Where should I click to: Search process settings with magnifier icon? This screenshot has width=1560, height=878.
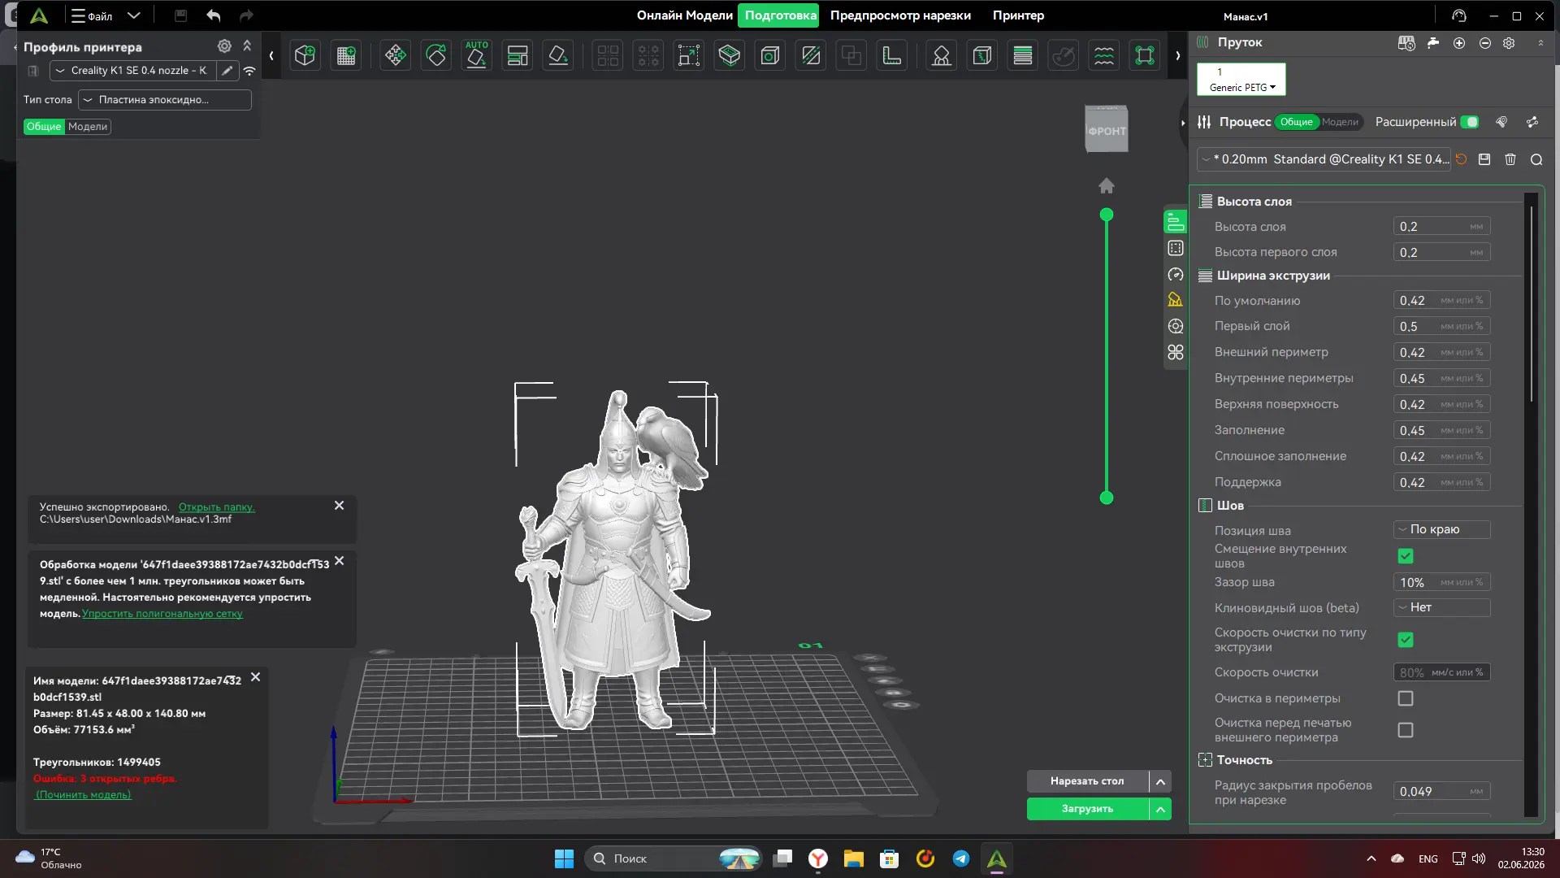tap(1536, 159)
